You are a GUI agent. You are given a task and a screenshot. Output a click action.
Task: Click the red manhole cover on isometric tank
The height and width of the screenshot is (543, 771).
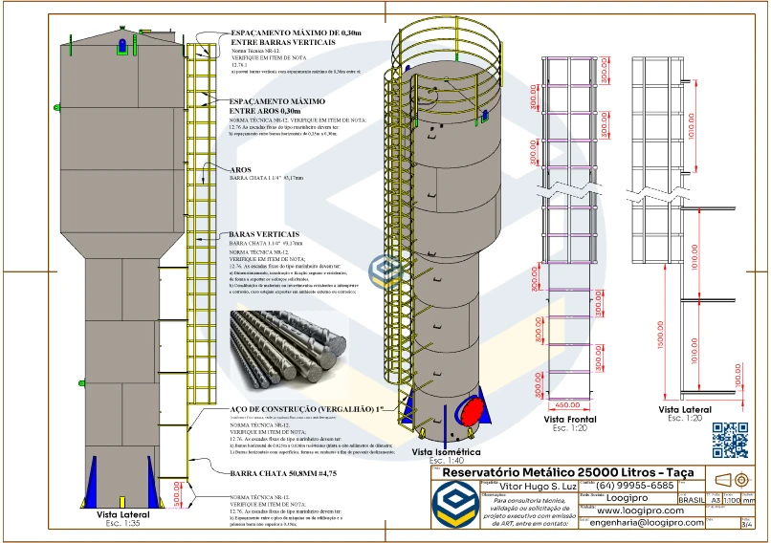pyautogui.click(x=472, y=412)
